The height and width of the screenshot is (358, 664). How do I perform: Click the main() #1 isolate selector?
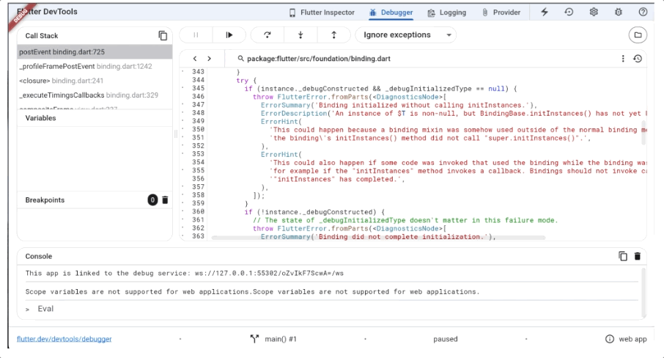(x=274, y=339)
